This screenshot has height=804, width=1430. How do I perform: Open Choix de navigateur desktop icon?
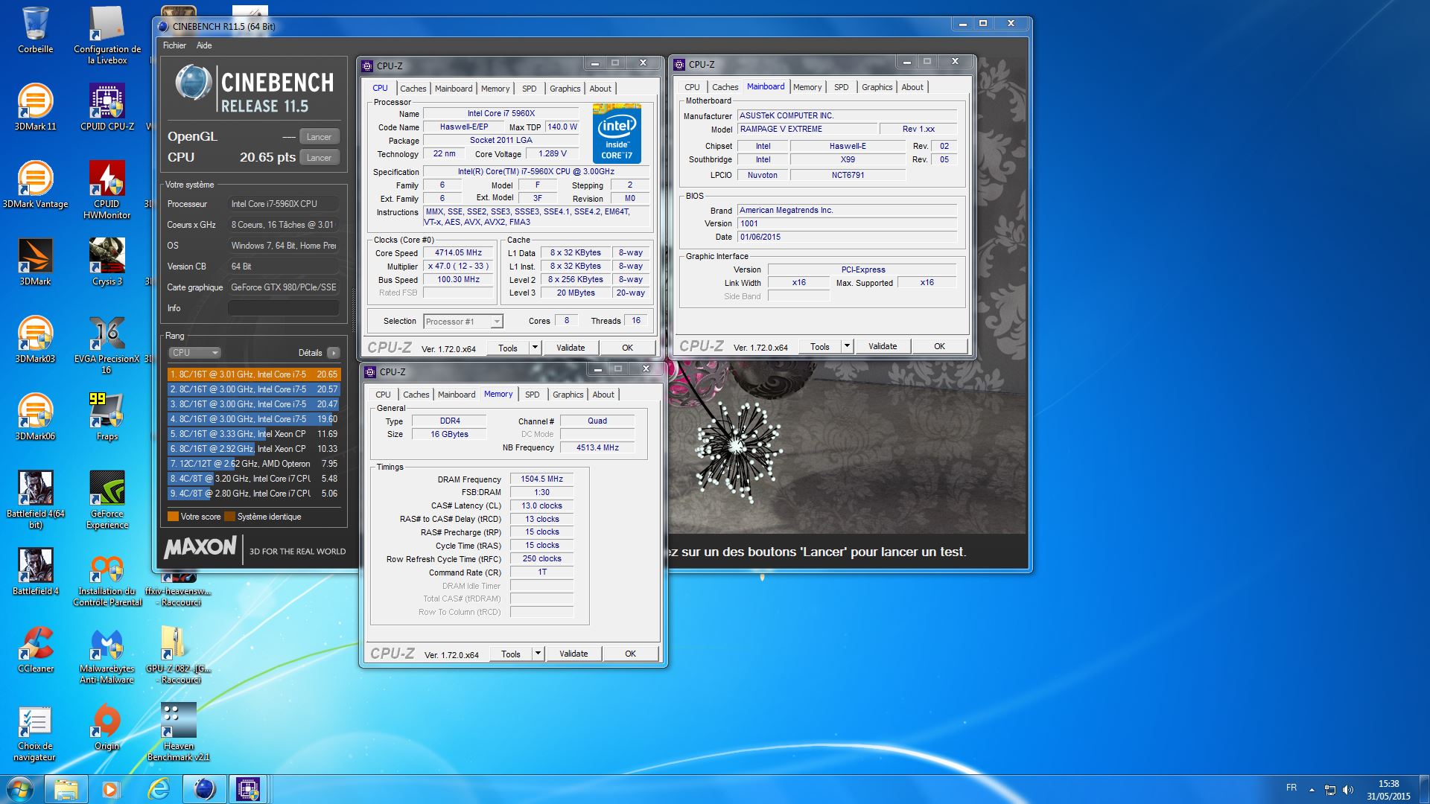click(x=35, y=732)
